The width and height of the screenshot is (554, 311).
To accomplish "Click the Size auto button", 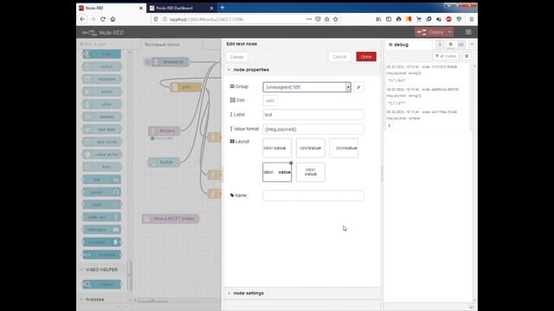I will pyautogui.click(x=270, y=100).
